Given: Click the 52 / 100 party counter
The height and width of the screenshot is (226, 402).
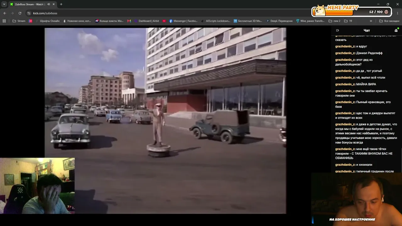Looking at the screenshot, I should (376, 12).
